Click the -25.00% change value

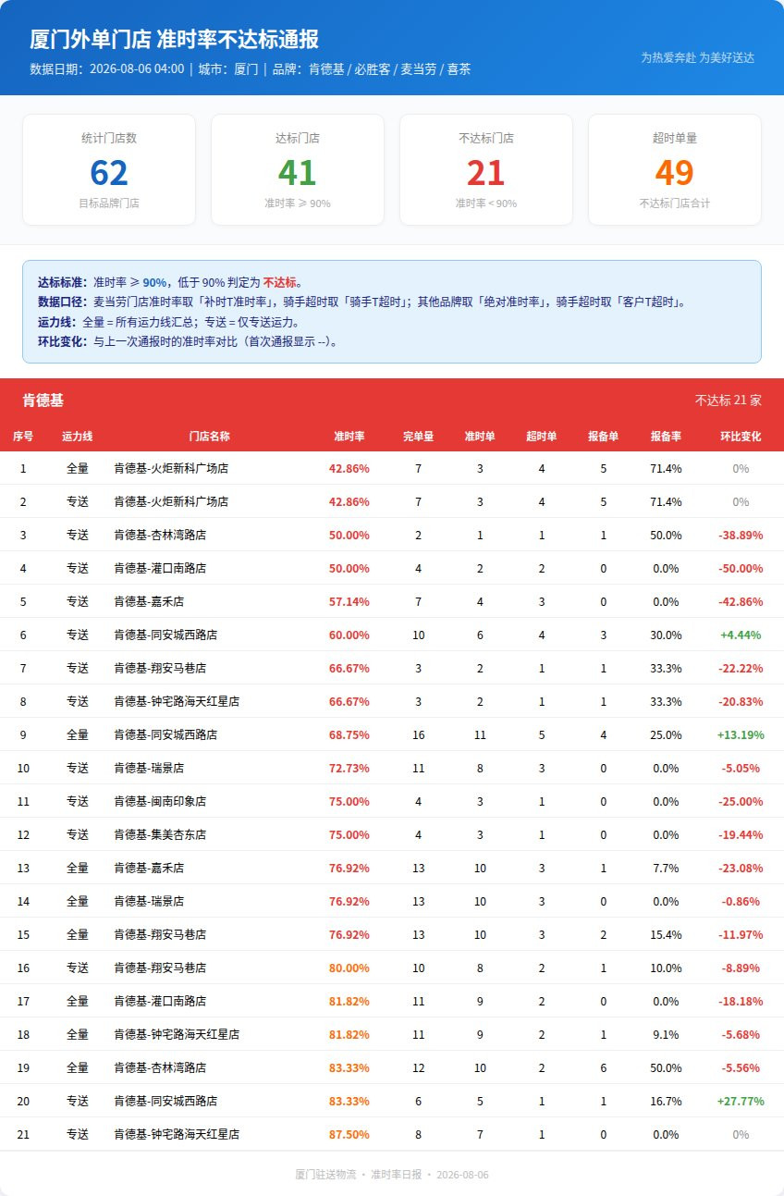click(x=741, y=802)
